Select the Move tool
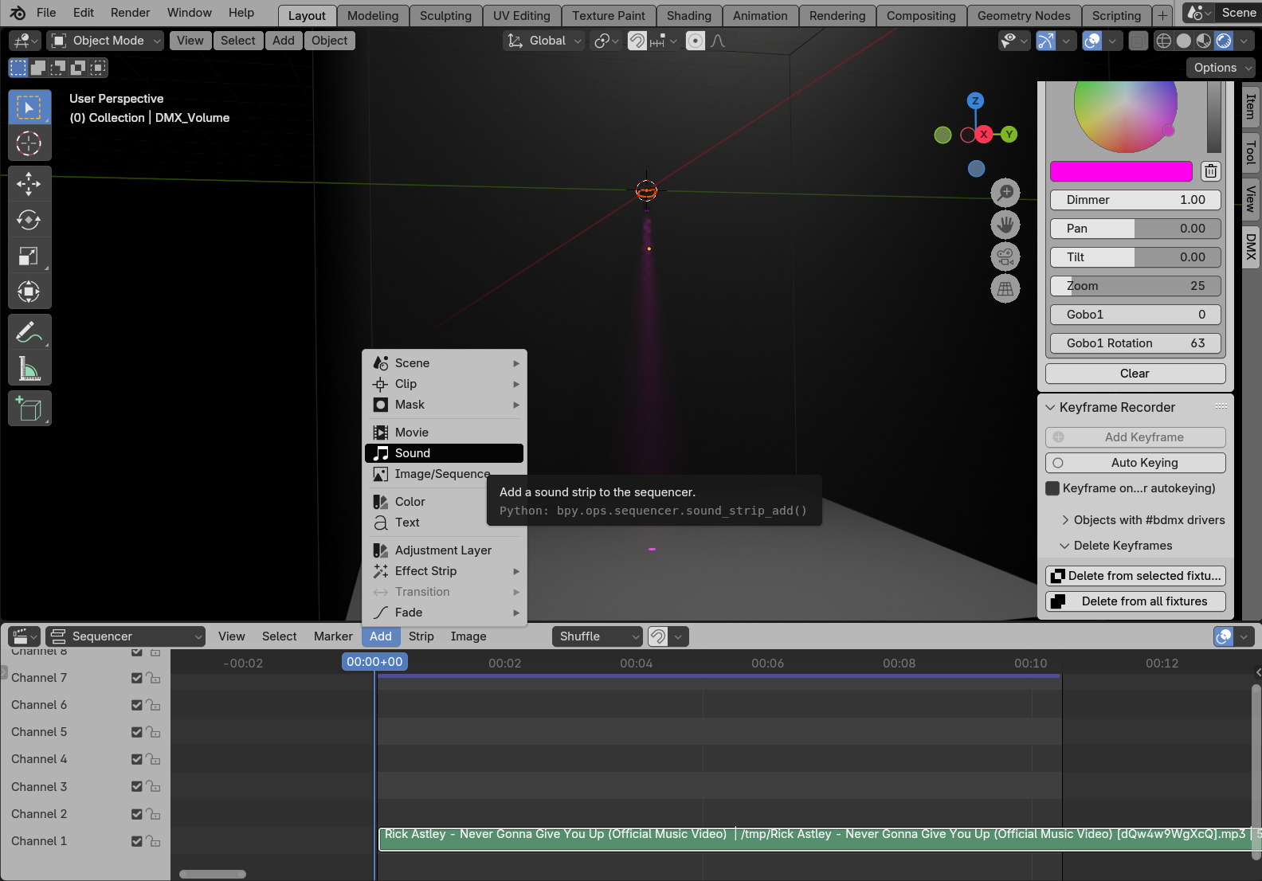 (29, 184)
